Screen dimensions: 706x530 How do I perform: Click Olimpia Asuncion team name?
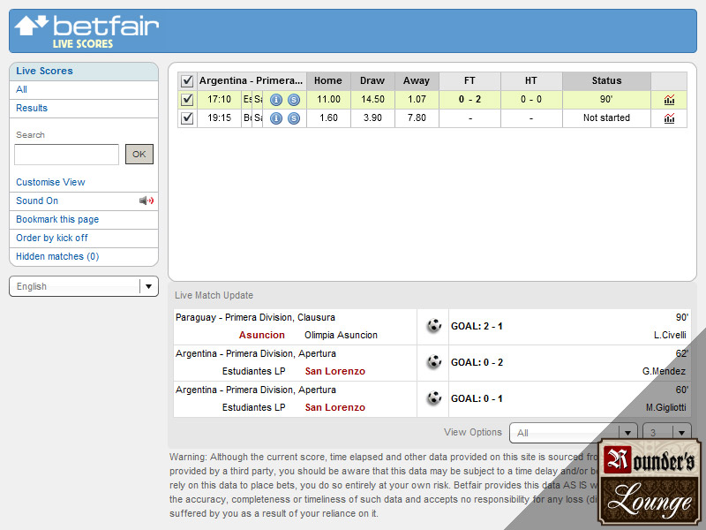pyautogui.click(x=341, y=336)
